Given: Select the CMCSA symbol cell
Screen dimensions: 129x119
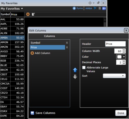Looking at the screenshot, I should [x=5, y=84].
